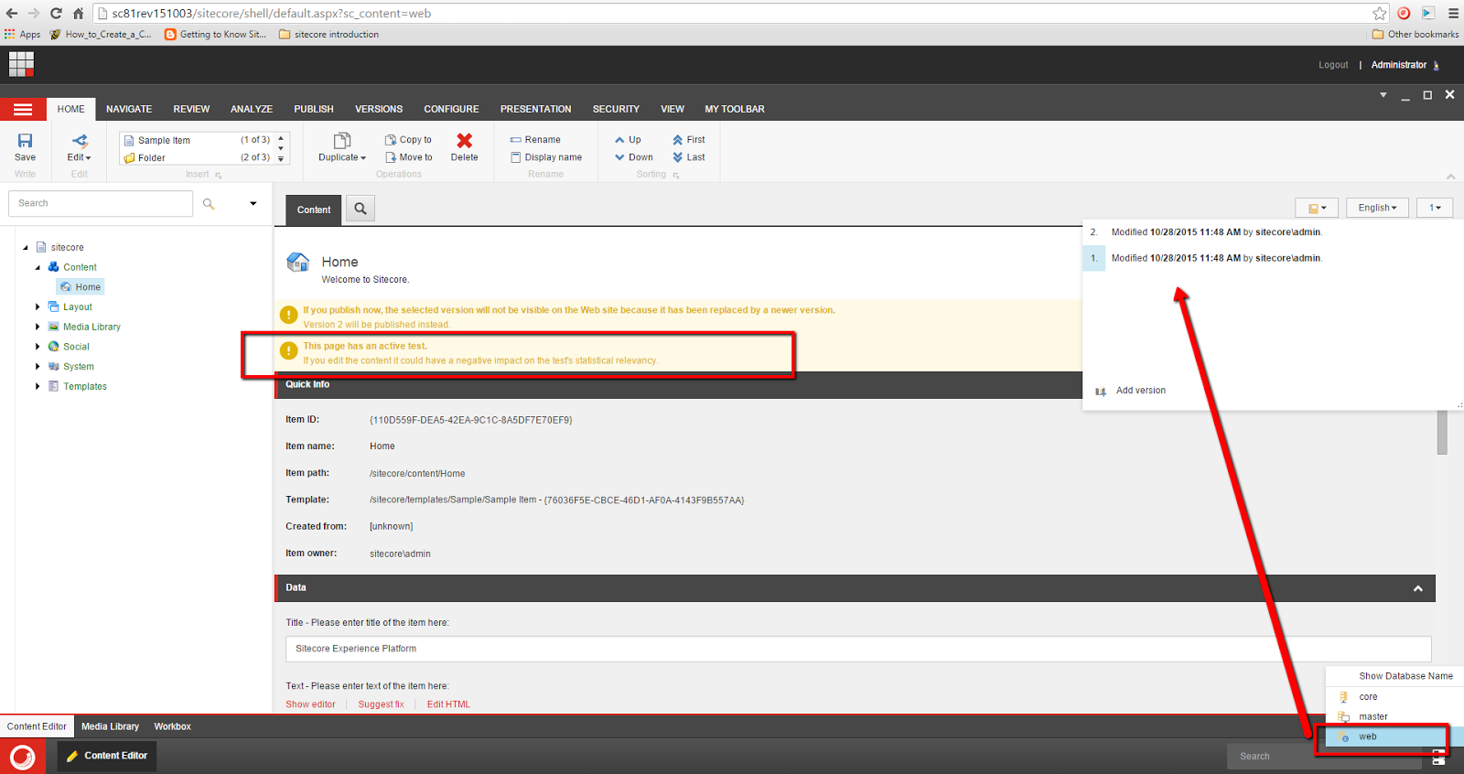Move item Up in sorting

coord(628,140)
